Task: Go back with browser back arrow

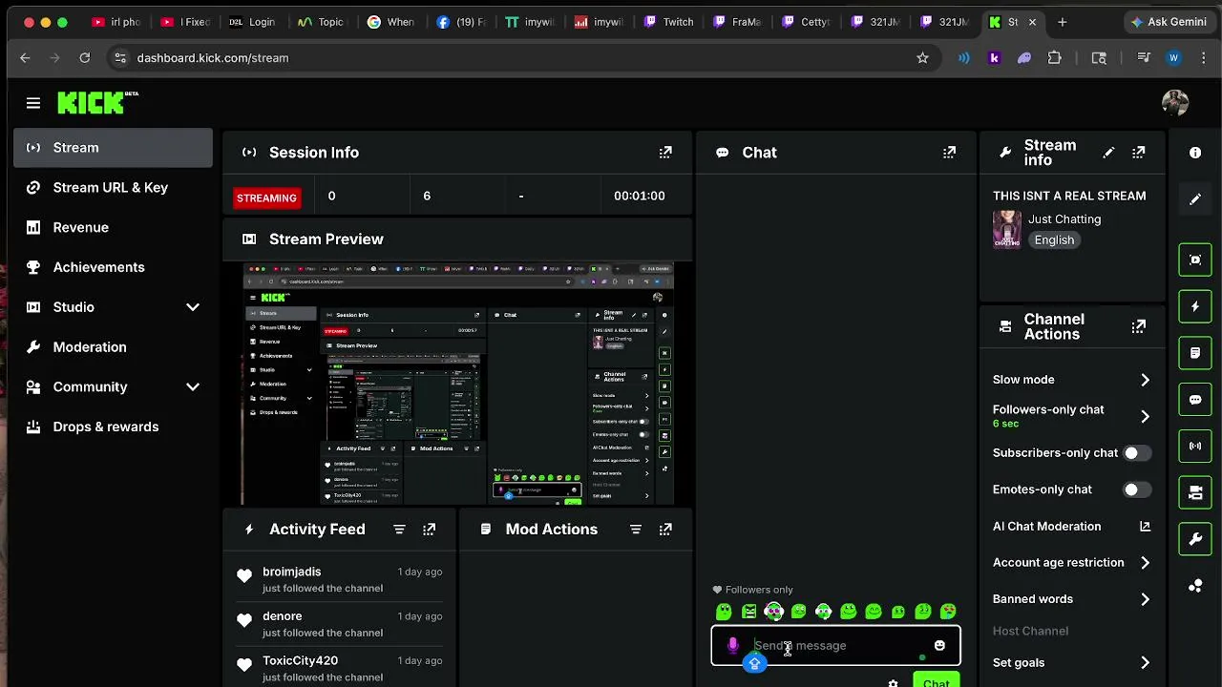Action: coord(26,58)
